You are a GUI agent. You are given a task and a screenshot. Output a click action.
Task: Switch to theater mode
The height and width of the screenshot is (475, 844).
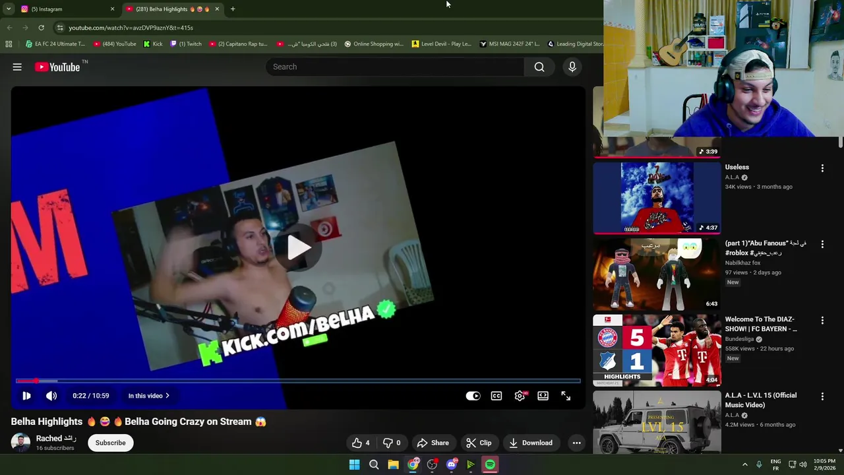(x=543, y=396)
